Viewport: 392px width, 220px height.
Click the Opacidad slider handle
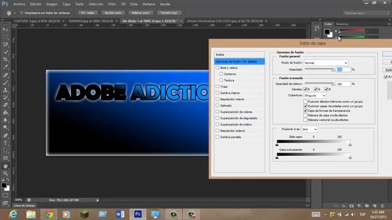pos(333,70)
